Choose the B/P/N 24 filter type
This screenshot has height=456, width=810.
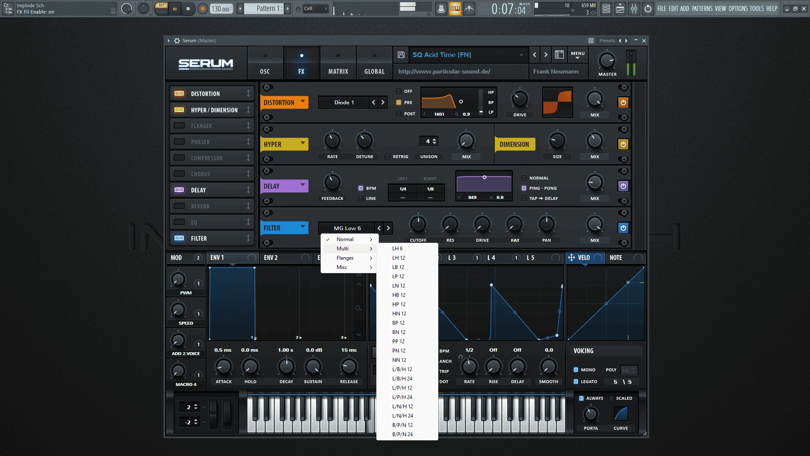[407, 434]
